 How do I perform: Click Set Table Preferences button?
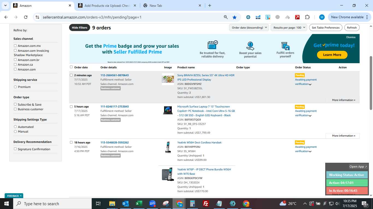click(325, 27)
